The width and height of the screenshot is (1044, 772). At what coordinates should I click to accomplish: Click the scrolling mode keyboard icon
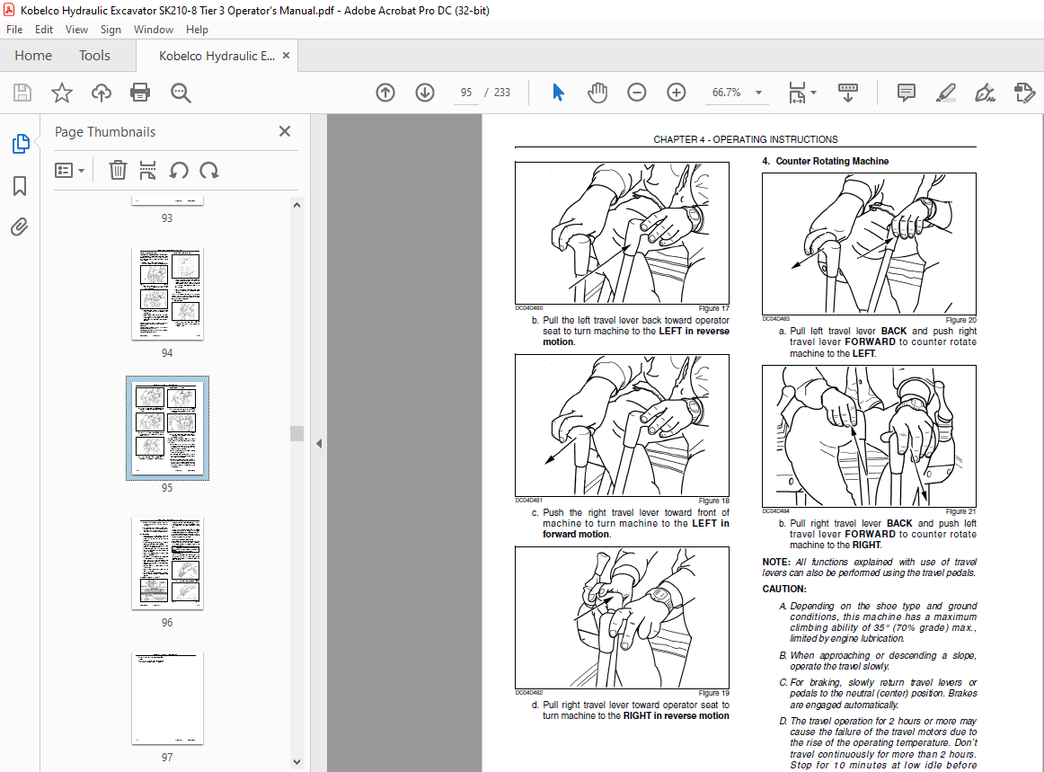847,93
